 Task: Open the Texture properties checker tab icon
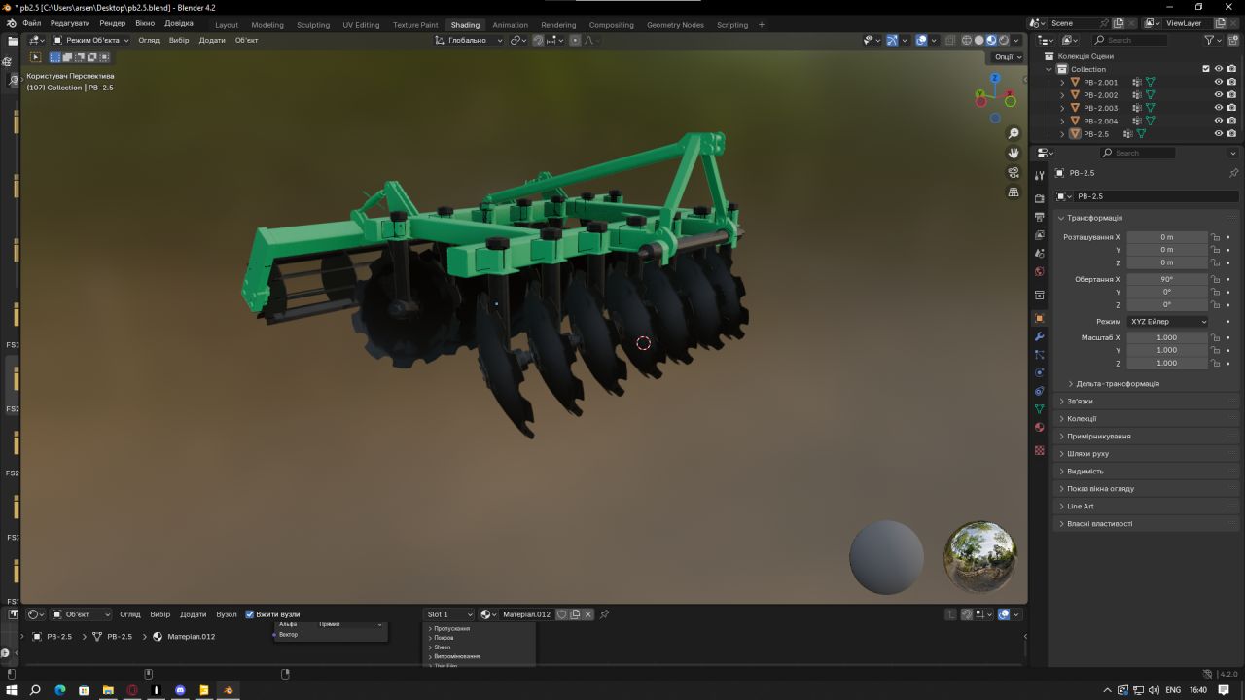click(1039, 450)
